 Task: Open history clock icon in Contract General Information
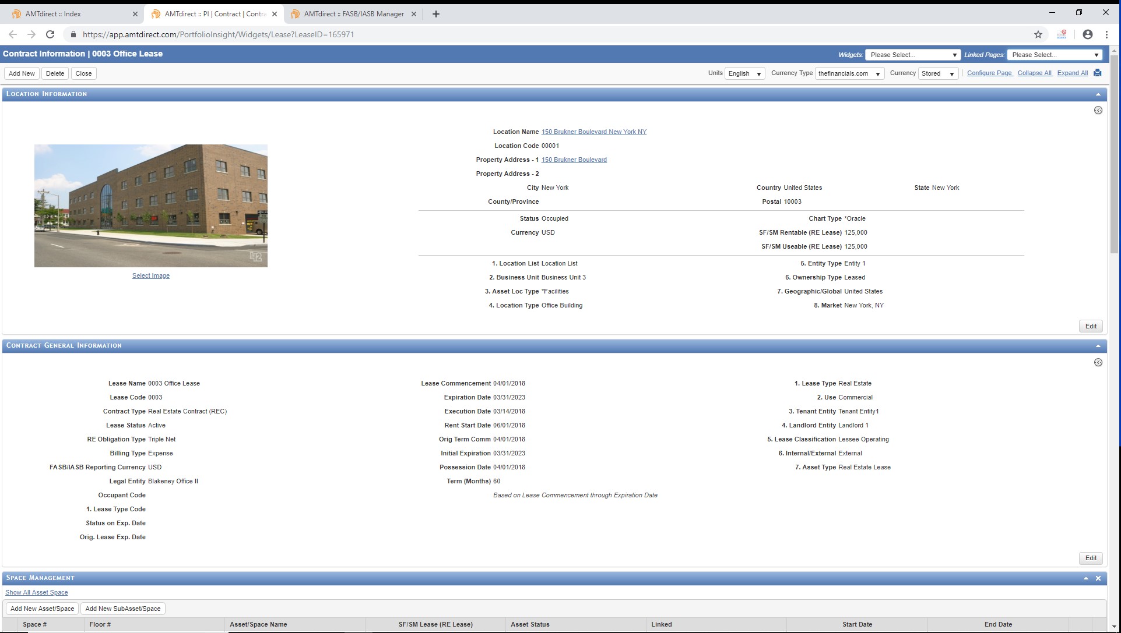[1098, 362]
